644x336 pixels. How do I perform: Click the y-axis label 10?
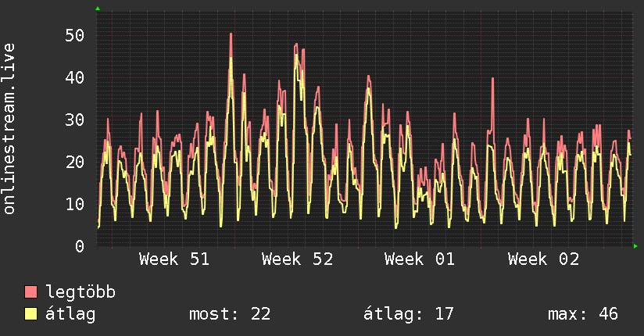pos(75,204)
